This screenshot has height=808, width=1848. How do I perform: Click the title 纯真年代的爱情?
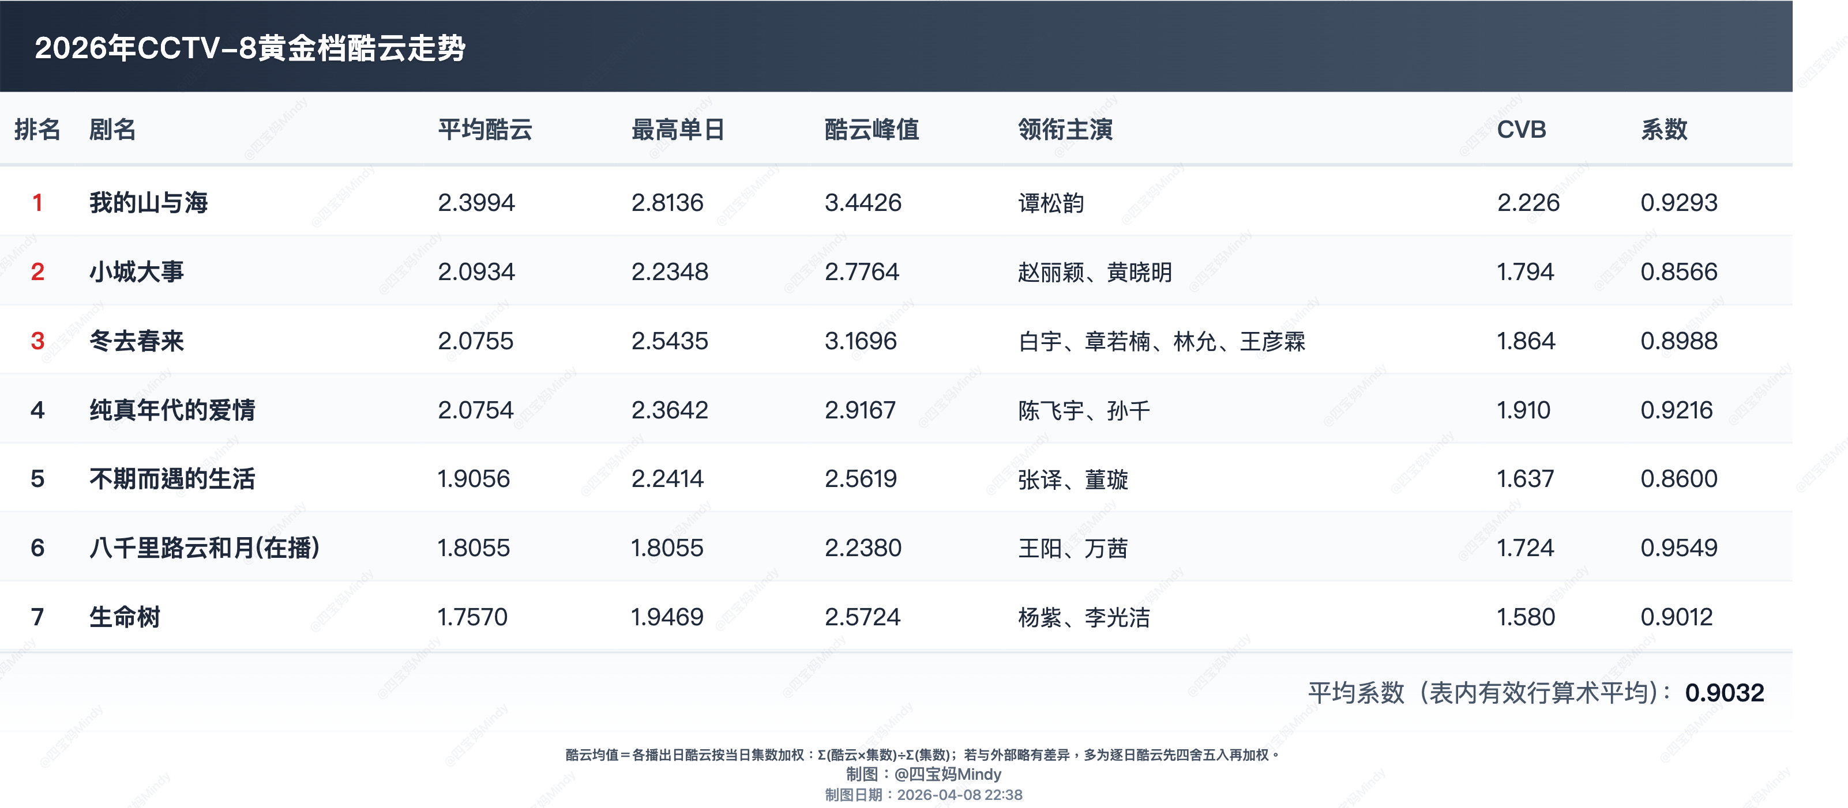click(172, 410)
